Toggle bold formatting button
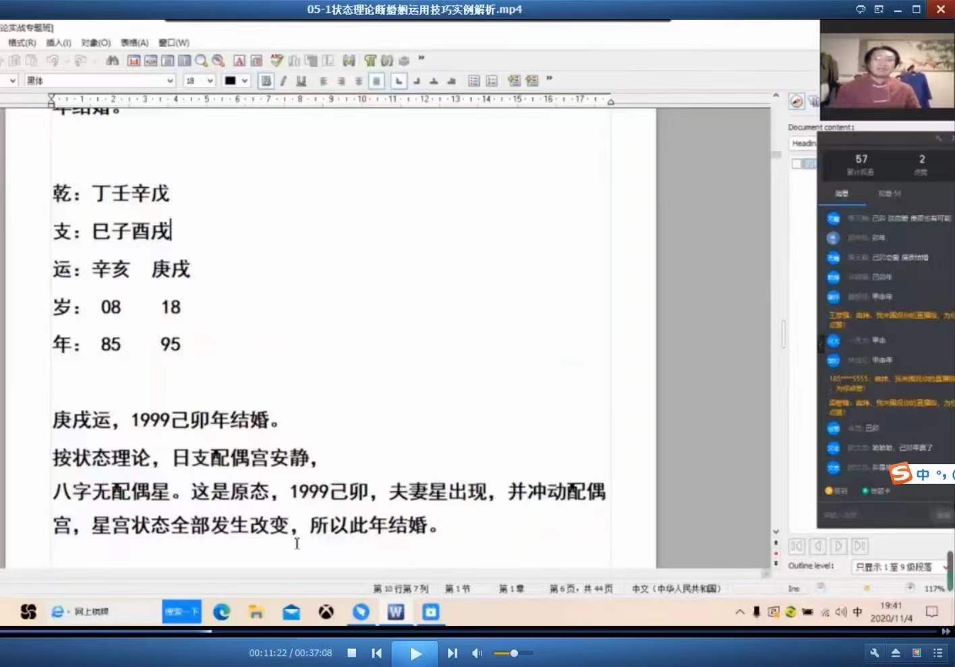This screenshot has width=955, height=667. (x=266, y=81)
